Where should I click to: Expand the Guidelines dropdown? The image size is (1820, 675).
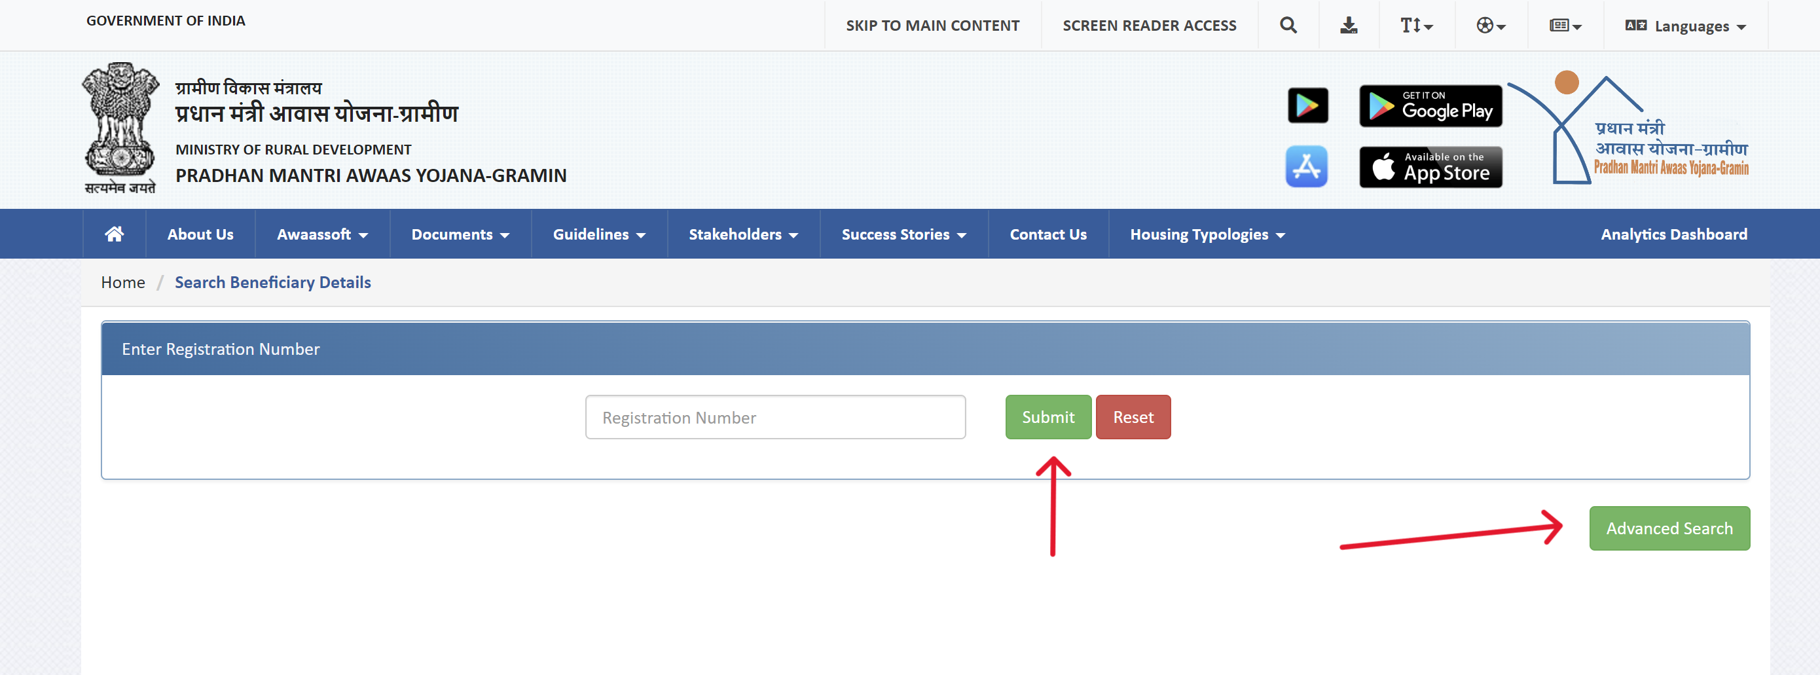pyautogui.click(x=598, y=234)
